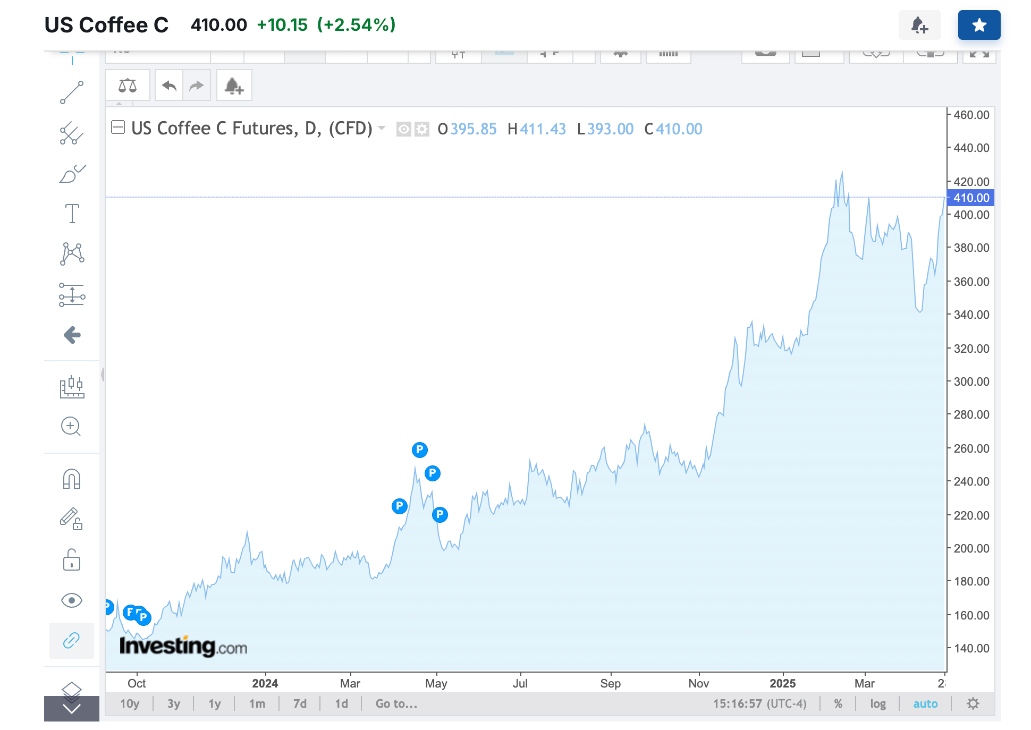Select the 10y time range
The width and height of the screenshot is (1031, 730).
[x=129, y=703]
